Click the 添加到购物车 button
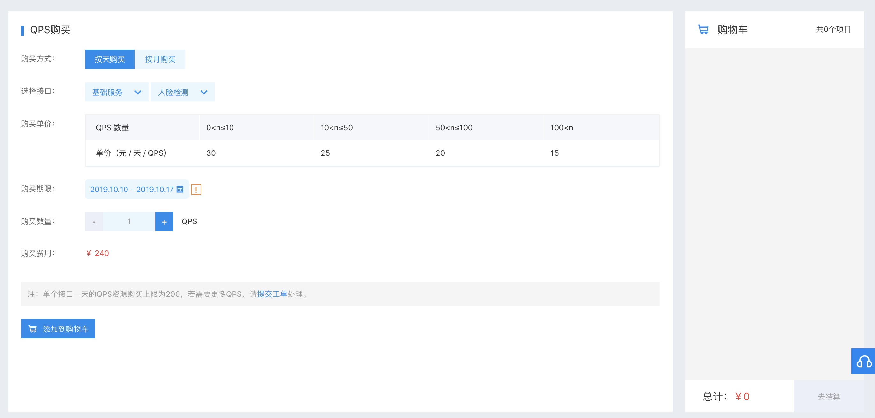Viewport: 875px width, 418px height. point(58,329)
